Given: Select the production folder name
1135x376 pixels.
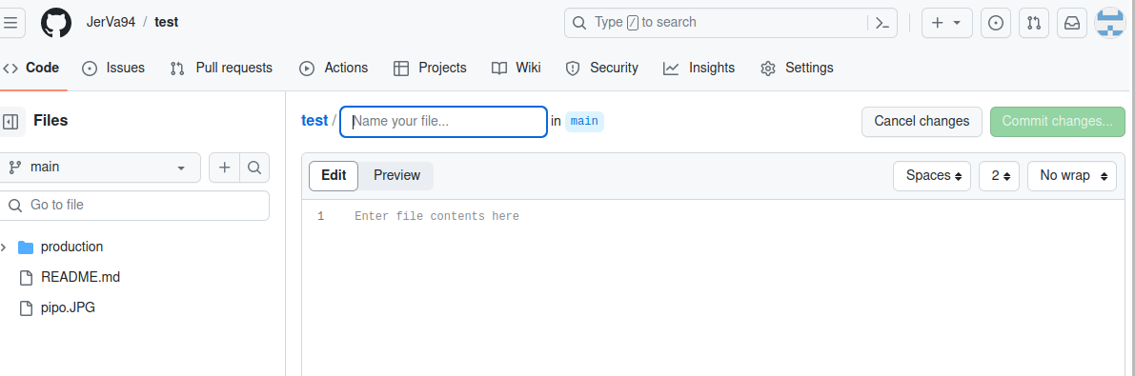Looking at the screenshot, I should [71, 247].
